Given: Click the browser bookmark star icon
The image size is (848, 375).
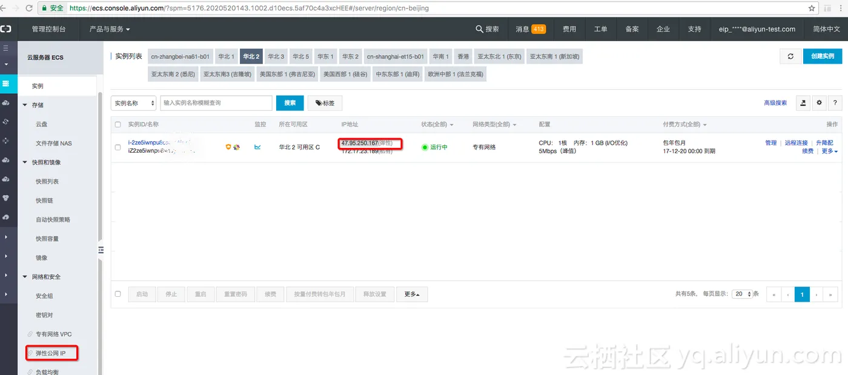Looking at the screenshot, I should pos(812,8).
